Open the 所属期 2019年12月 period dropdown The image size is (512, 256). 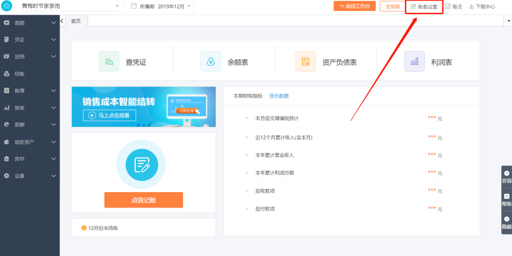click(x=161, y=6)
